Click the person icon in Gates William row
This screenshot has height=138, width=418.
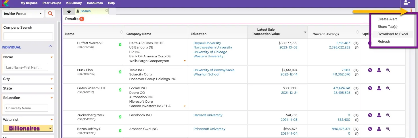(x=379, y=88)
